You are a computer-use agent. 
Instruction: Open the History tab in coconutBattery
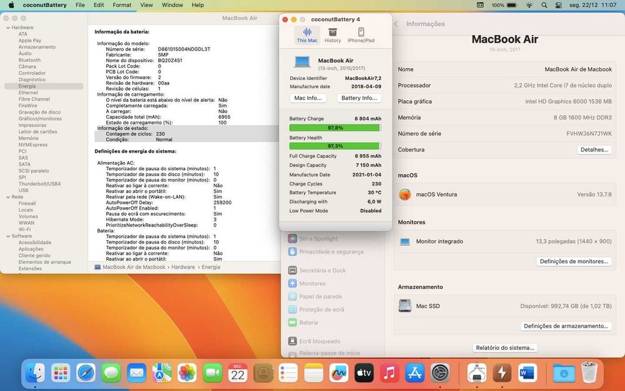pyautogui.click(x=332, y=35)
